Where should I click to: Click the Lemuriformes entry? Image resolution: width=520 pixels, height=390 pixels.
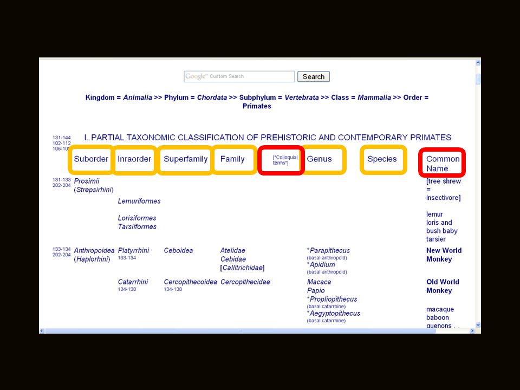click(x=139, y=201)
